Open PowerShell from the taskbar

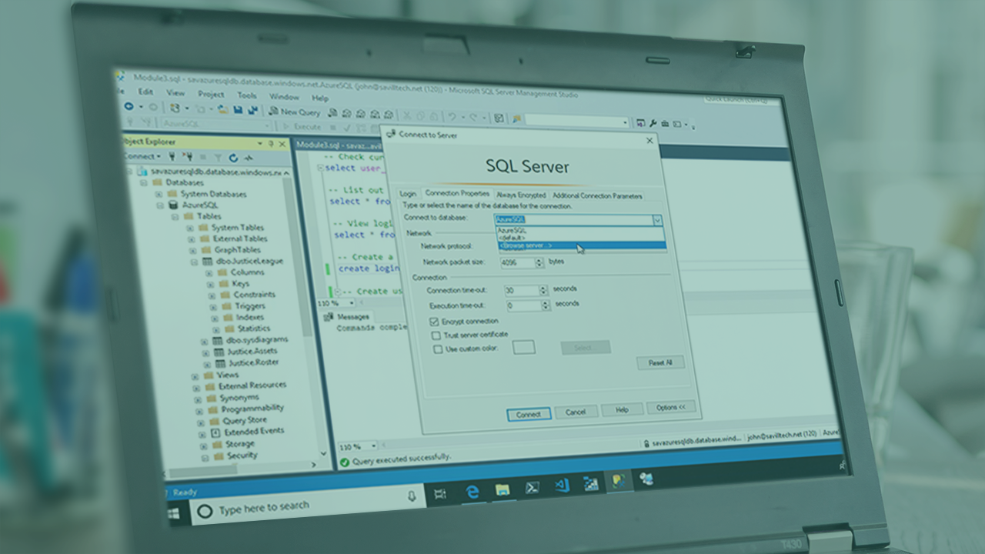point(532,487)
